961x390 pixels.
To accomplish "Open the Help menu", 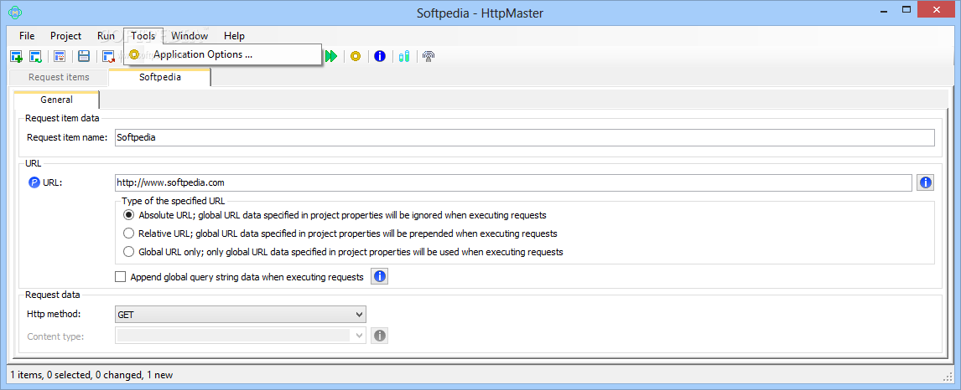I will point(234,35).
